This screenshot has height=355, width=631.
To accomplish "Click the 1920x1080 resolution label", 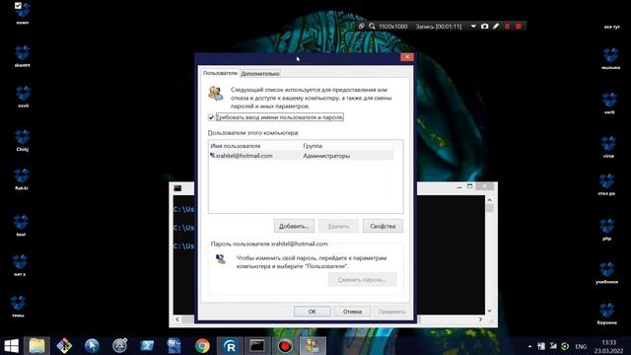I will tap(392, 27).
